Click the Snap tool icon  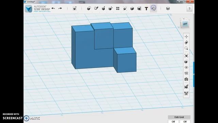(x=154, y=8)
